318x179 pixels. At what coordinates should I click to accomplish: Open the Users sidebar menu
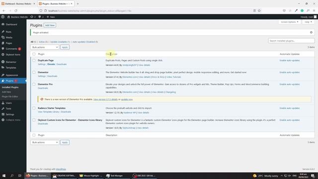[x=9, y=103]
